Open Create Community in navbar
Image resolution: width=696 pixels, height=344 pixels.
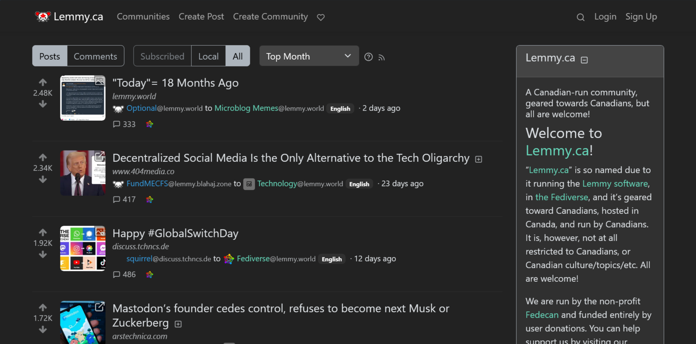click(270, 17)
